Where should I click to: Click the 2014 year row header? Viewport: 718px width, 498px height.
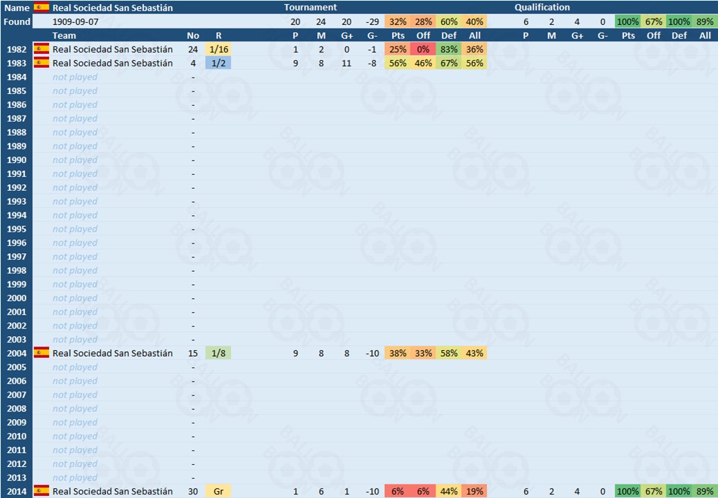coord(16,491)
